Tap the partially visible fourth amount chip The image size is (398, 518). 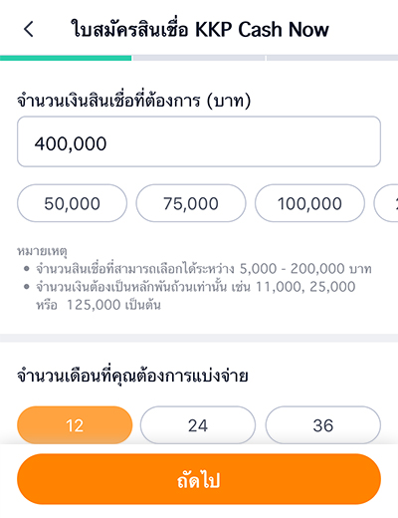[386, 203]
